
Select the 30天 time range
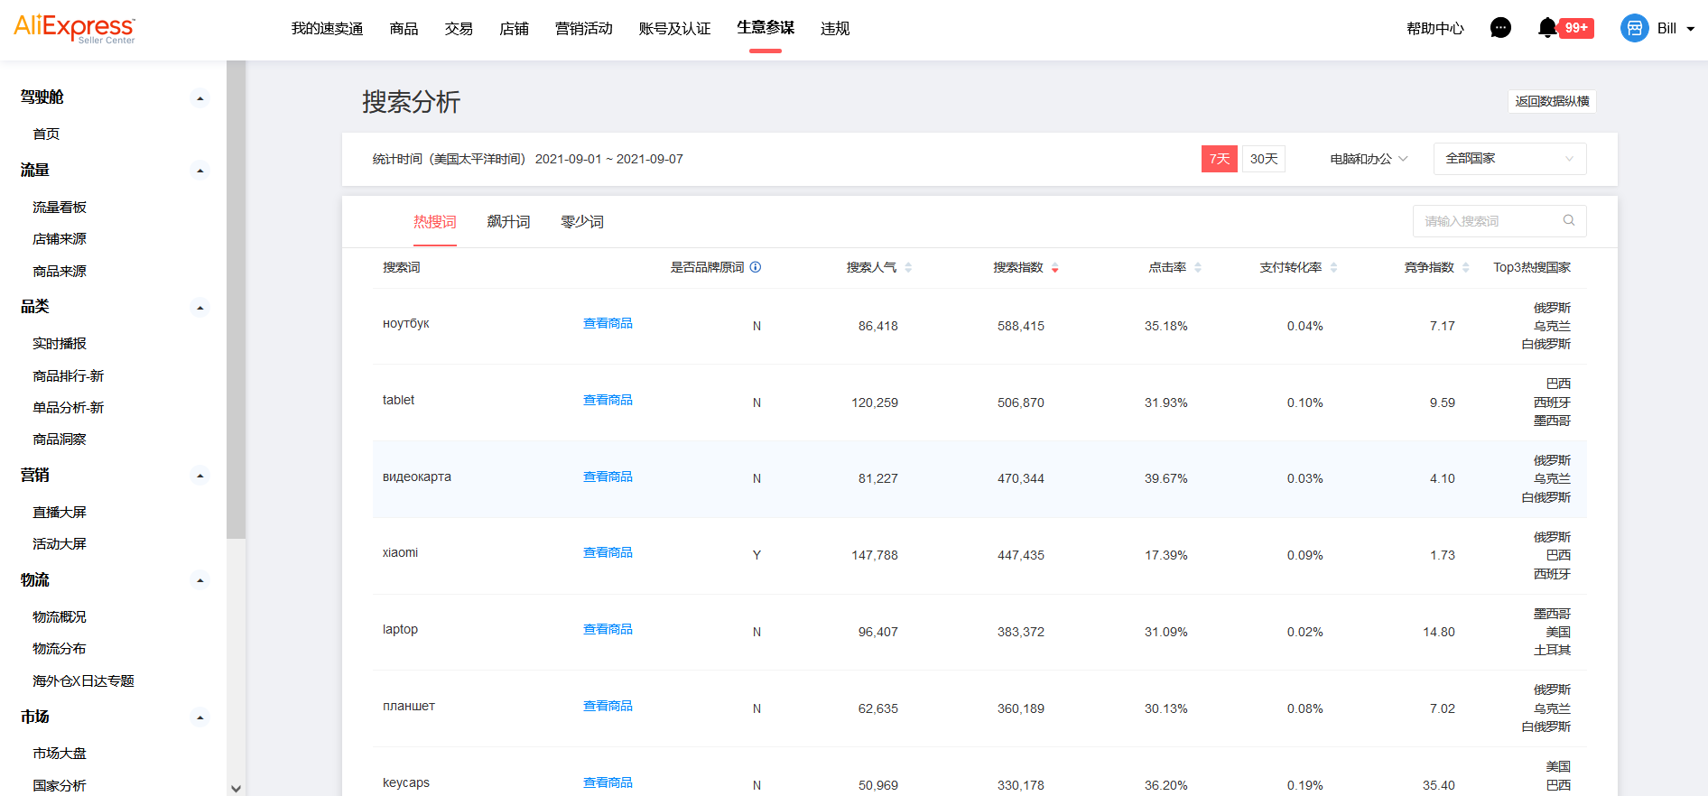pos(1264,159)
